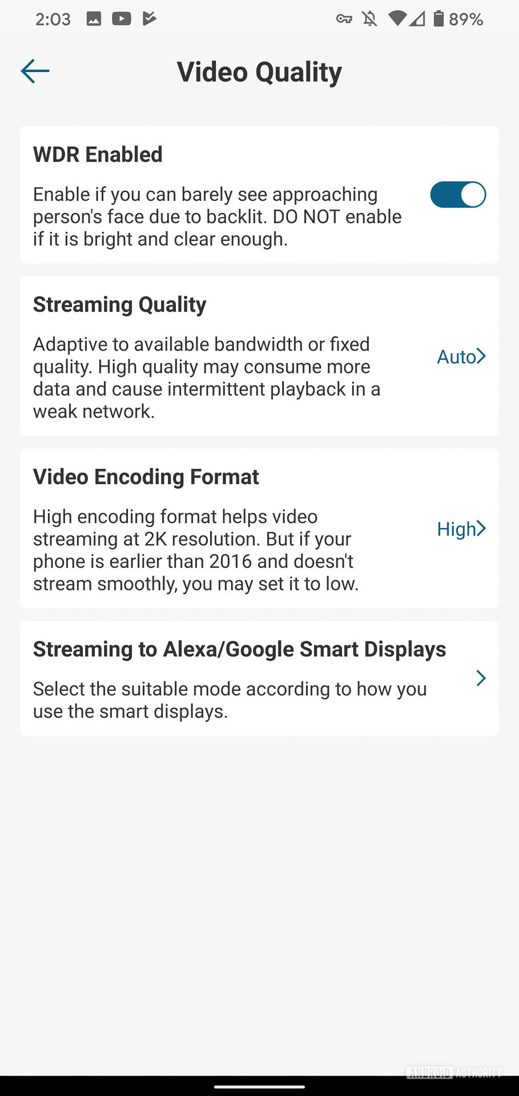This screenshot has height=1096, width=519.
Task: Select the Video Encoding Format heading
Action: point(146,477)
